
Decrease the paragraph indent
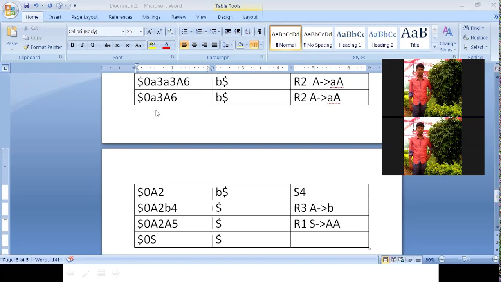[227, 32]
